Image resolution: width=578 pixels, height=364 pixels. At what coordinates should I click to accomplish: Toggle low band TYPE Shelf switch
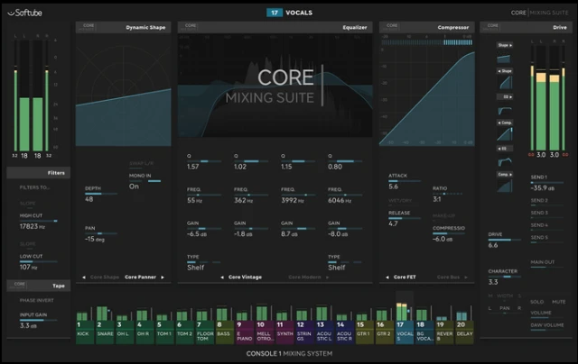coord(203,262)
